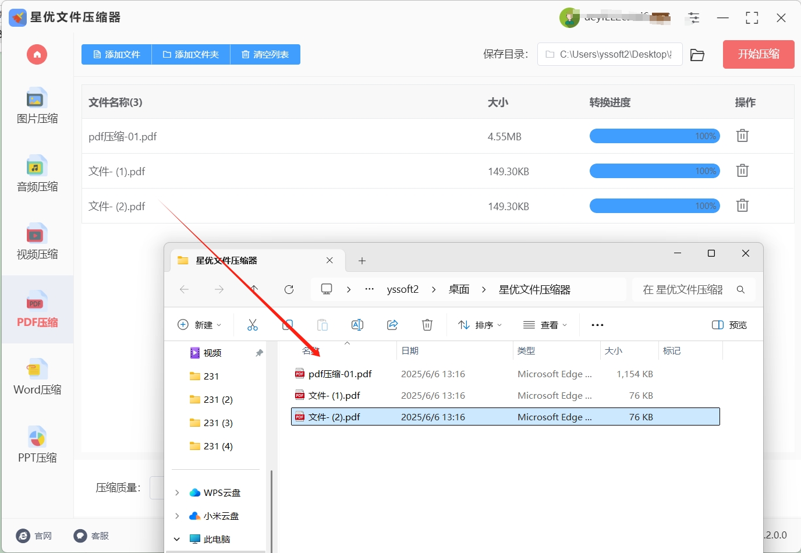The width and height of the screenshot is (801, 553).
Task: Click the red home icon in the sidebar
Action: click(x=37, y=55)
